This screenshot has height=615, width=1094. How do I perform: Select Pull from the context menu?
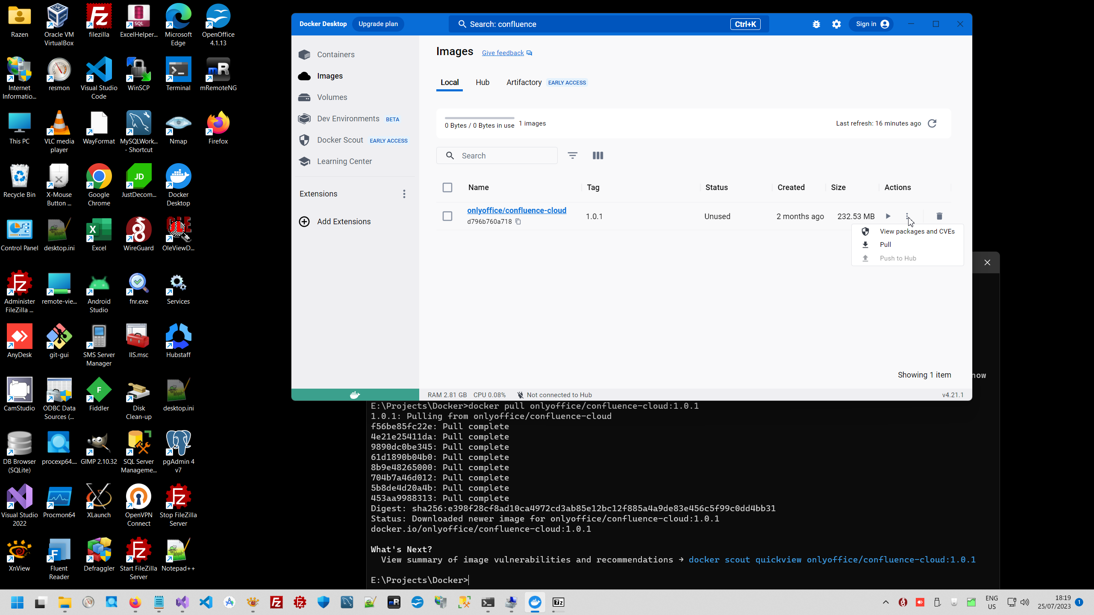(885, 245)
